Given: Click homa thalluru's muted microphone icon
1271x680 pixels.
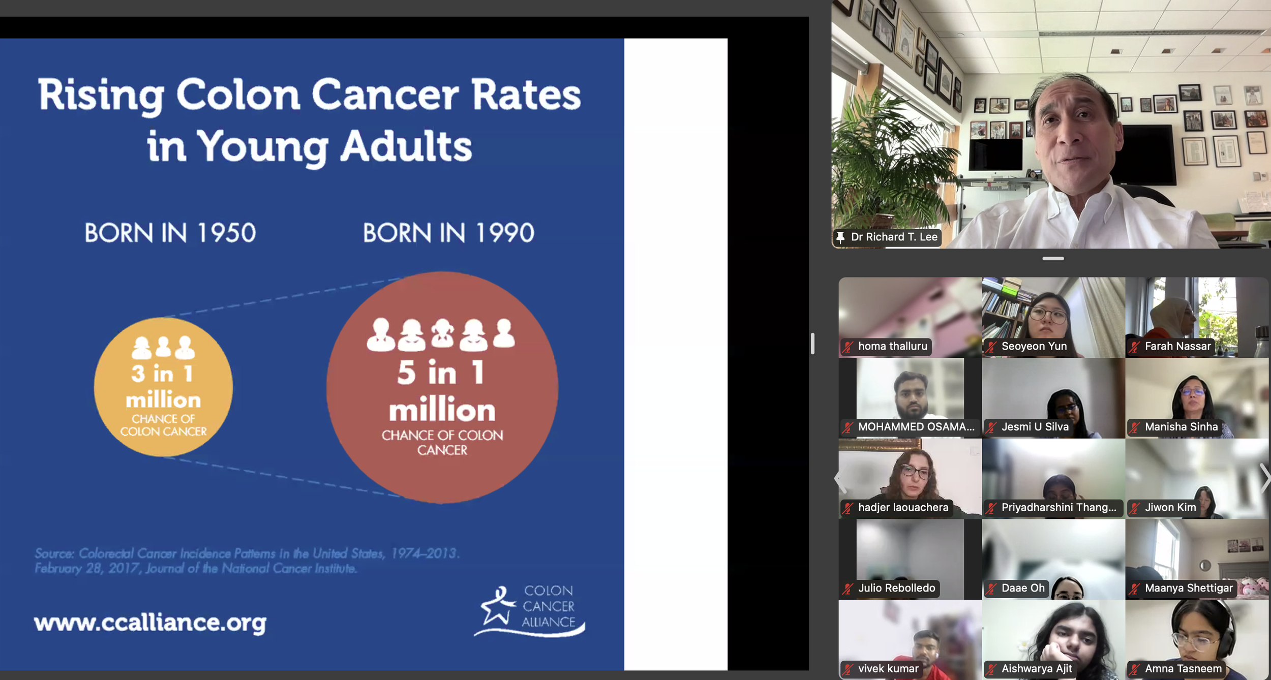Looking at the screenshot, I should pyautogui.click(x=848, y=347).
